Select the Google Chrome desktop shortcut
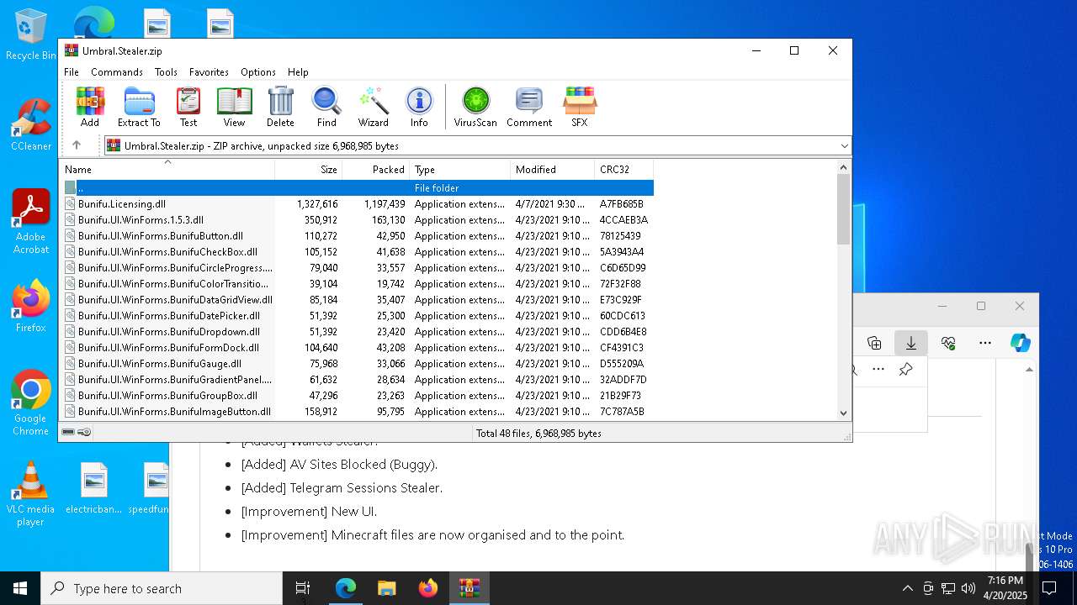Screen dimensions: 1077x605 (30, 403)
